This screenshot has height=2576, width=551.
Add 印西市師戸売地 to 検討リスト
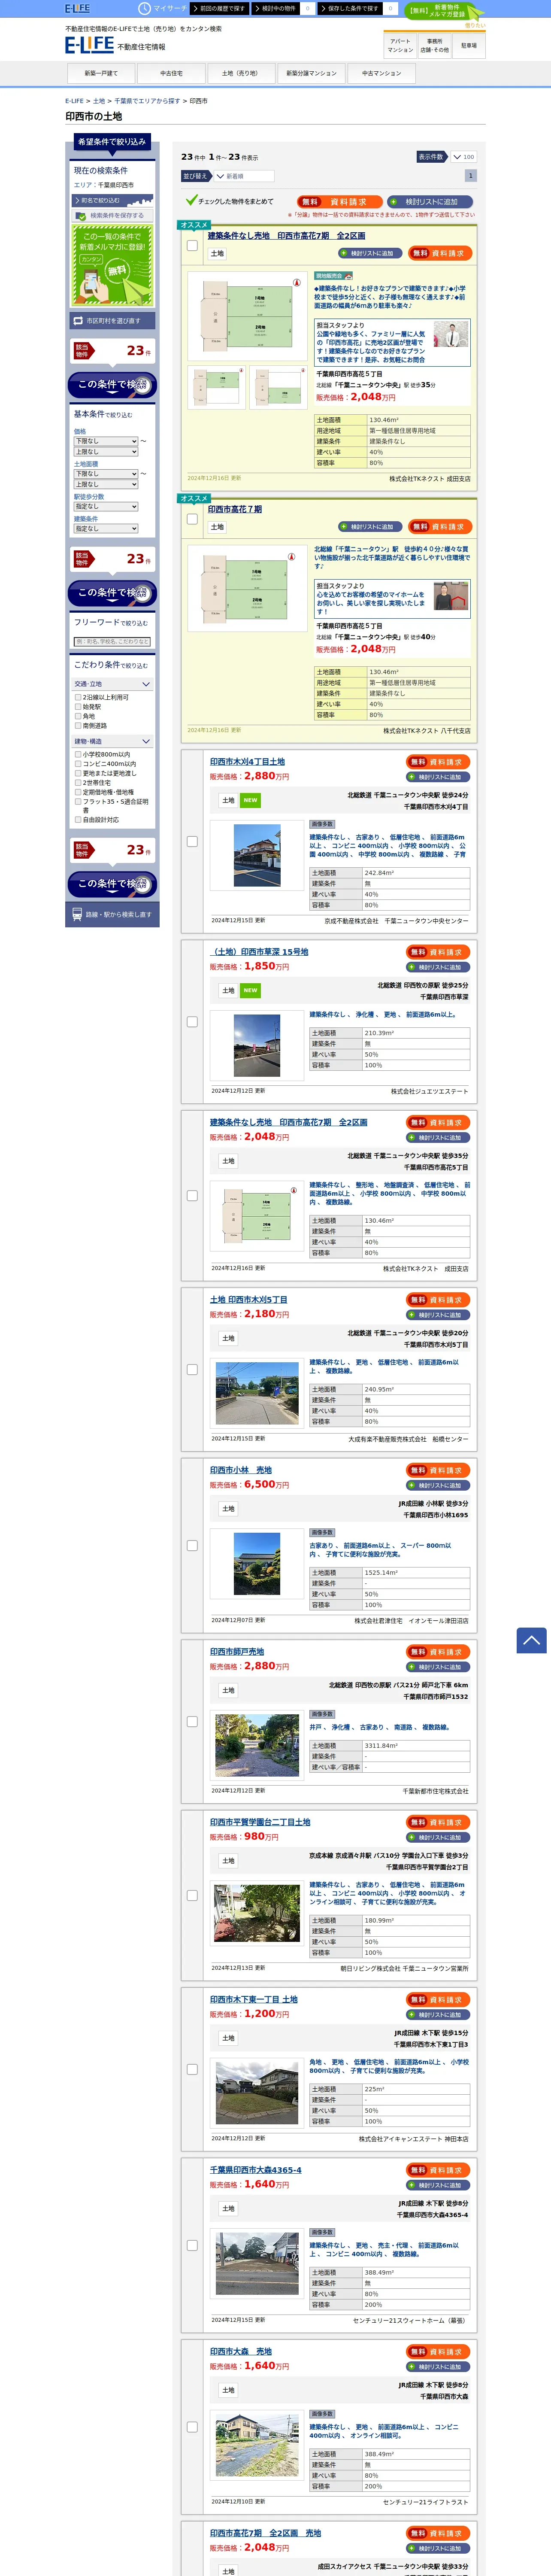(438, 1667)
